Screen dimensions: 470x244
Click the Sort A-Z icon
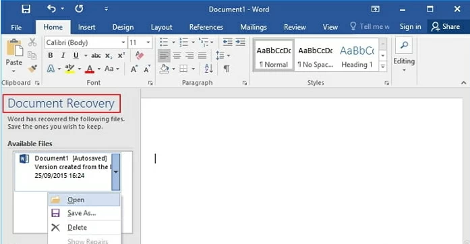(x=208, y=69)
